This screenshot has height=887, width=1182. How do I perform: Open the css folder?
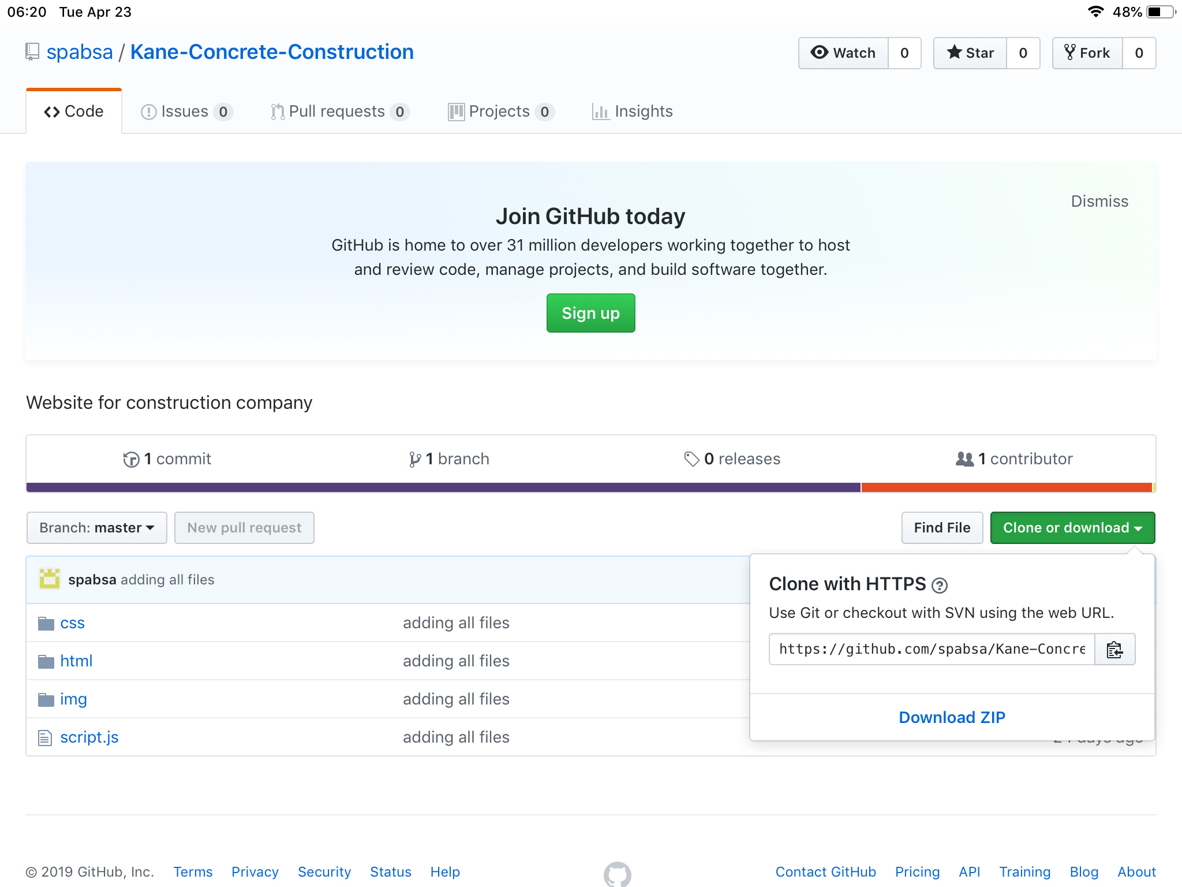72,623
